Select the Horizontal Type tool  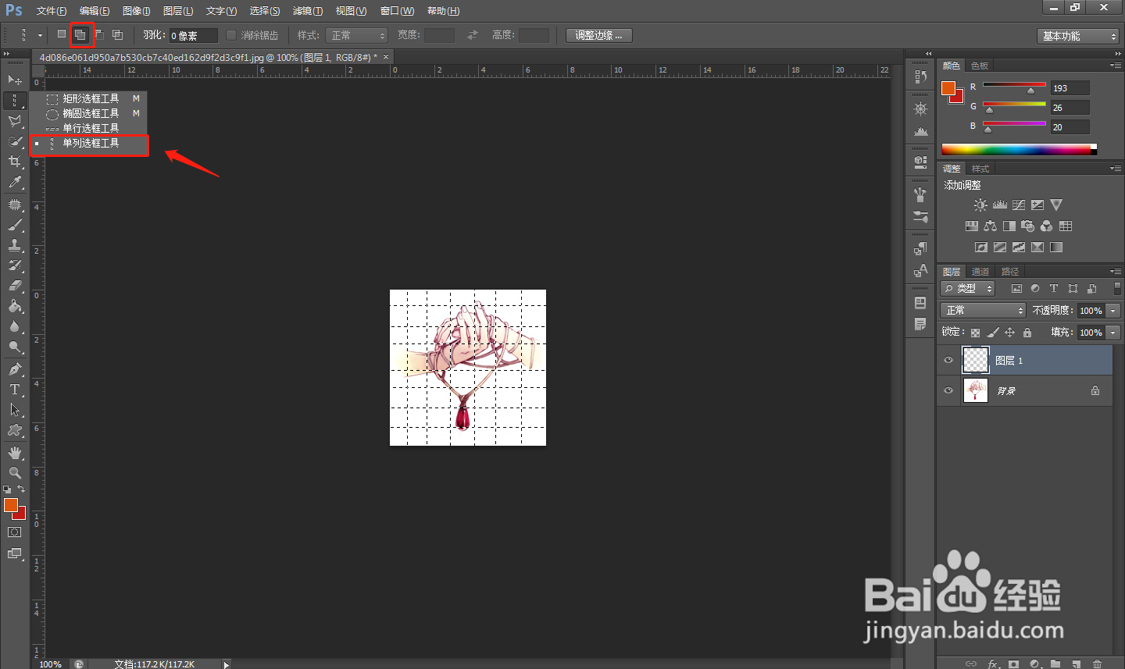tap(14, 390)
